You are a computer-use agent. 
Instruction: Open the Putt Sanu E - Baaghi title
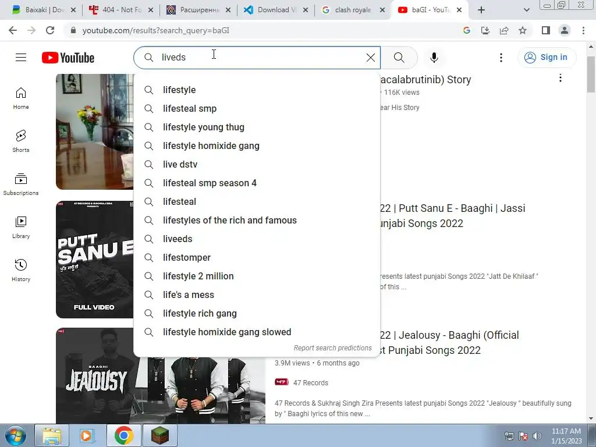click(452, 215)
